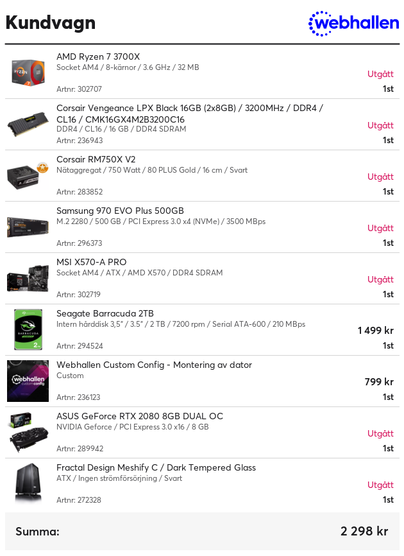Screen dimensions: 404x556
Task: Open the Corsair Vengeance LPX RAM thumbnail
Action: [28, 124]
